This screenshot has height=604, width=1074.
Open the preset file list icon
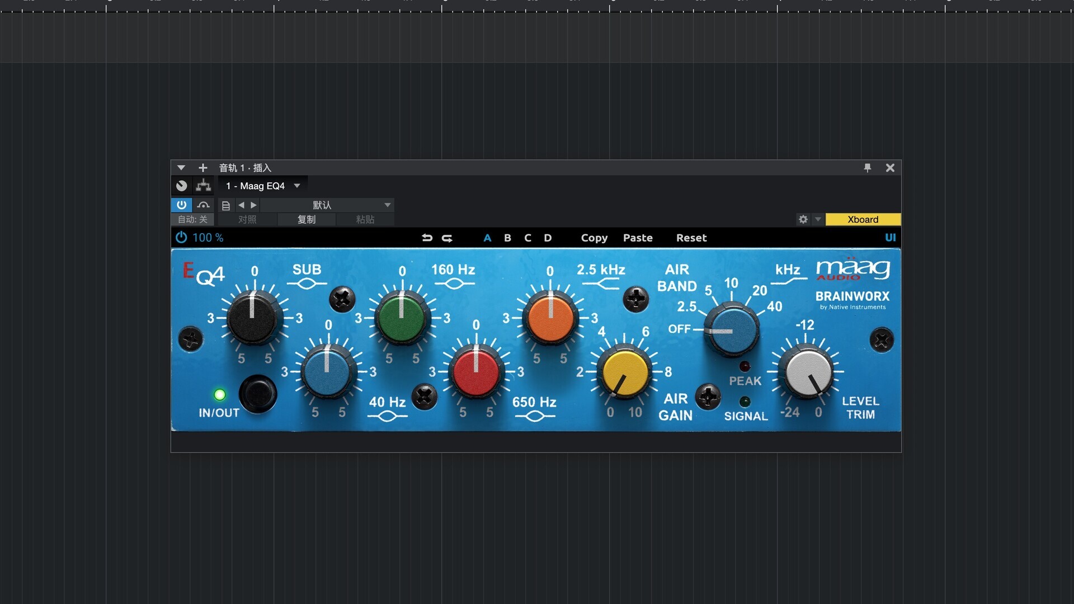(x=226, y=205)
